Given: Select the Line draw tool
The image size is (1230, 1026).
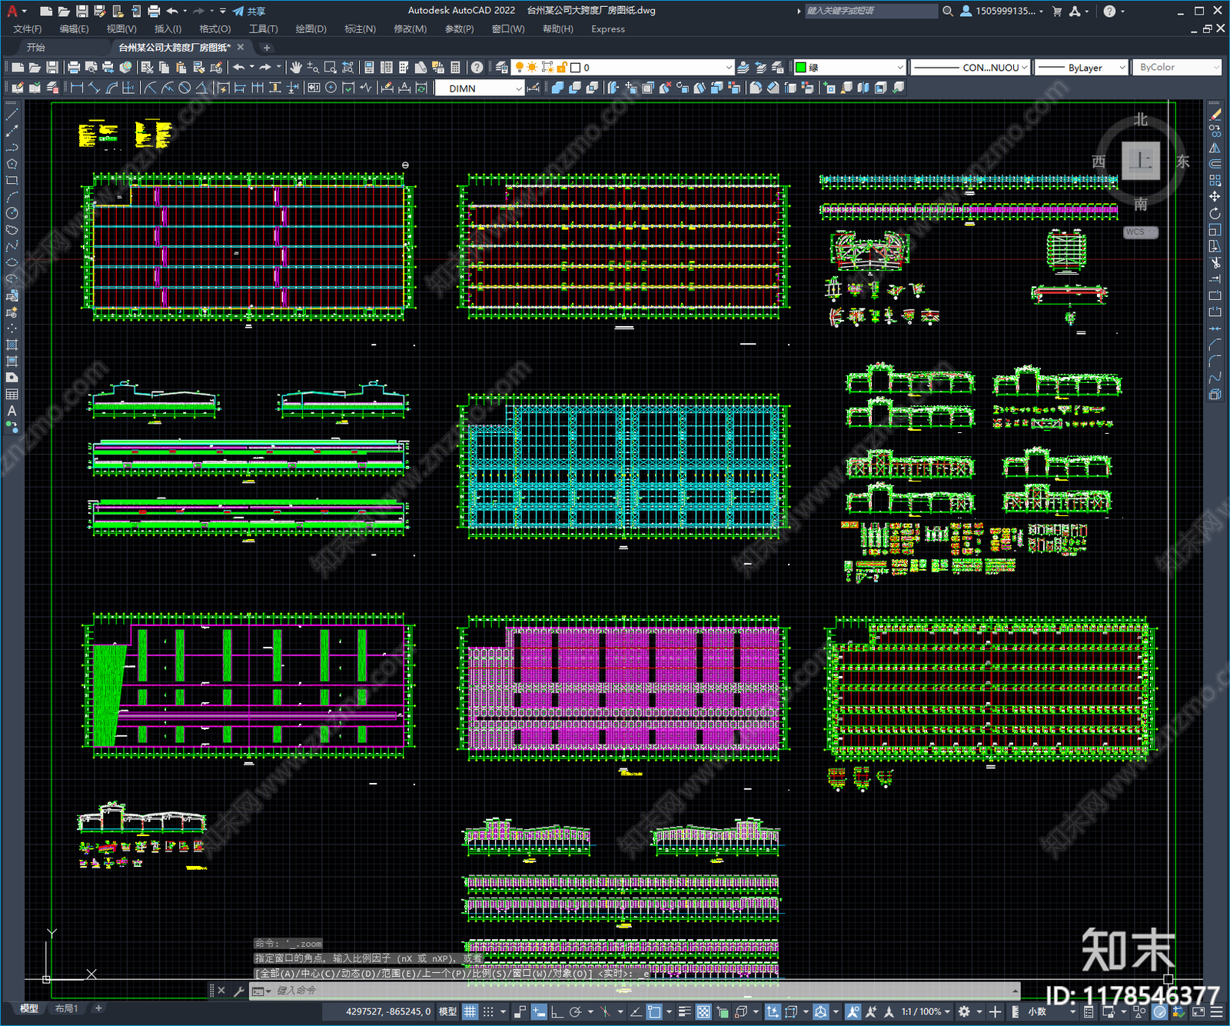Looking at the screenshot, I should point(12,115).
